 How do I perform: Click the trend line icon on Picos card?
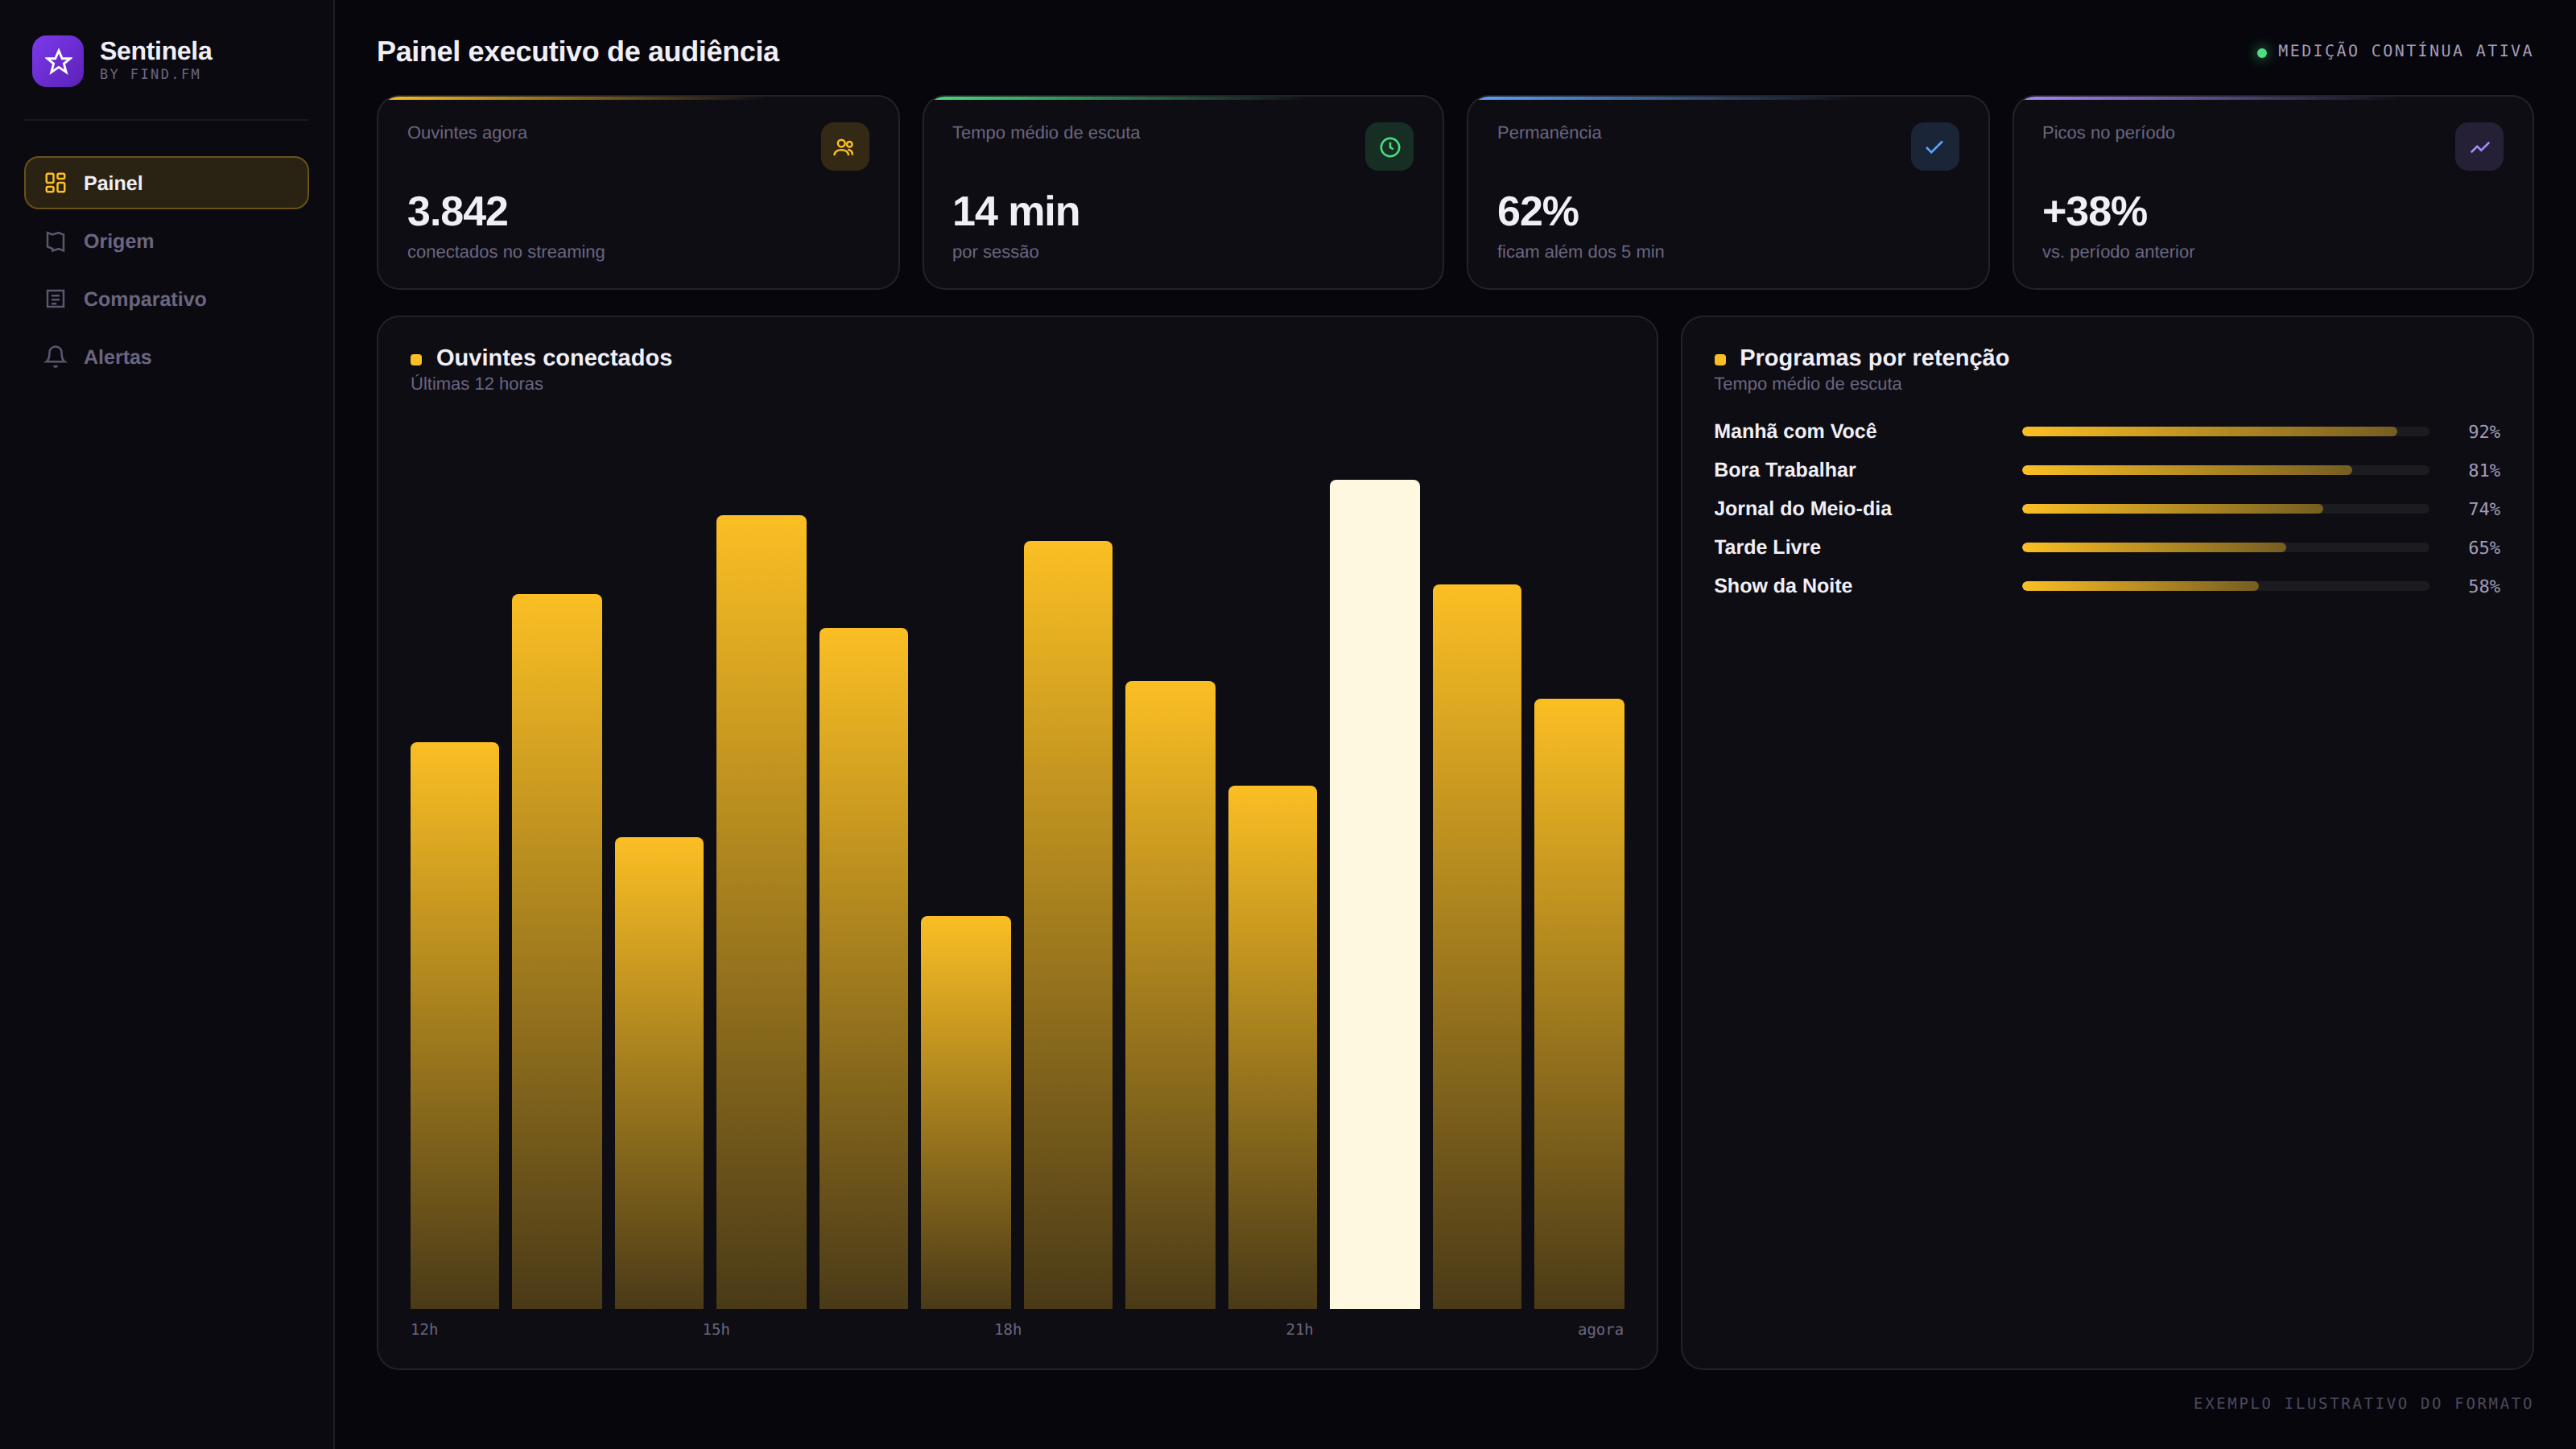pos(2479,147)
